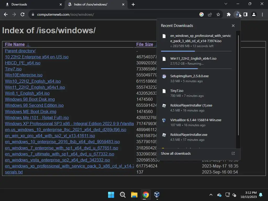Open the Extensions puzzle icon
This screenshot has height=201, width=268.
[x=229, y=15]
